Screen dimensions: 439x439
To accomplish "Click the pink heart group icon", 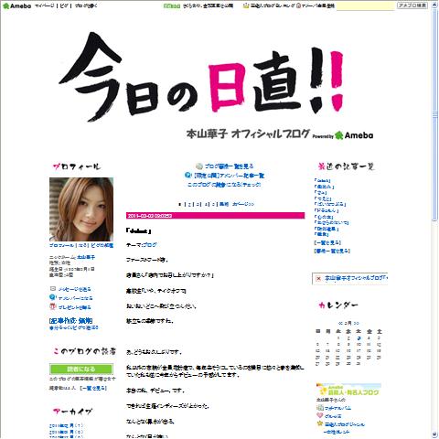I will (x=319, y=415).
